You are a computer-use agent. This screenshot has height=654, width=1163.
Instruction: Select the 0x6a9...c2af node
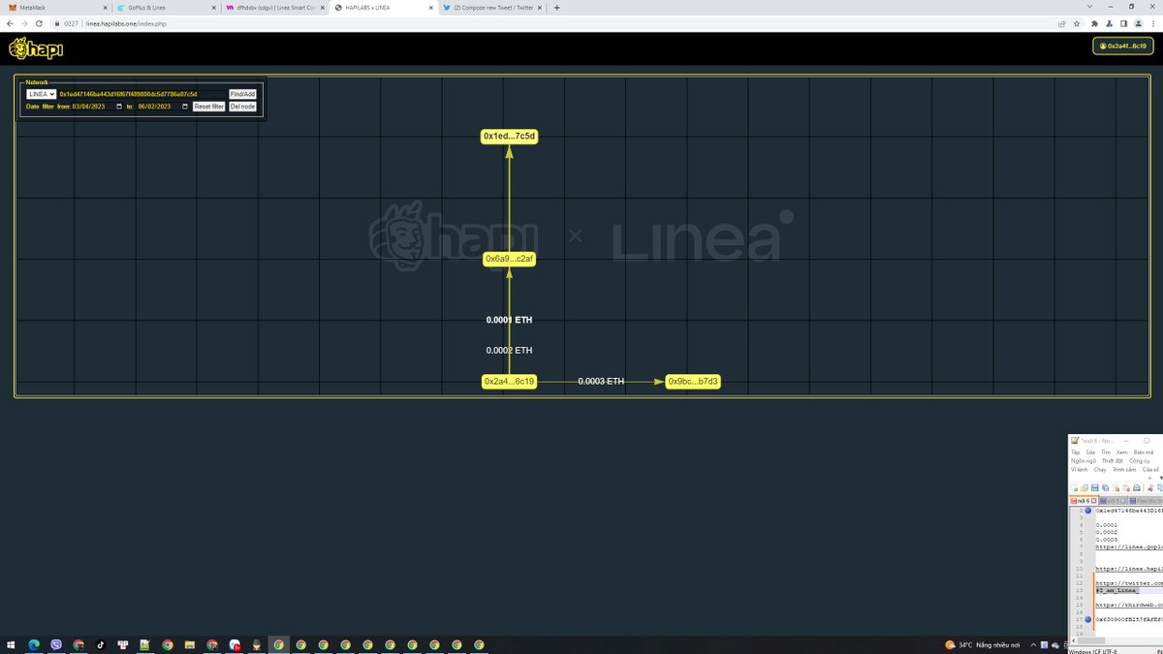tap(509, 259)
